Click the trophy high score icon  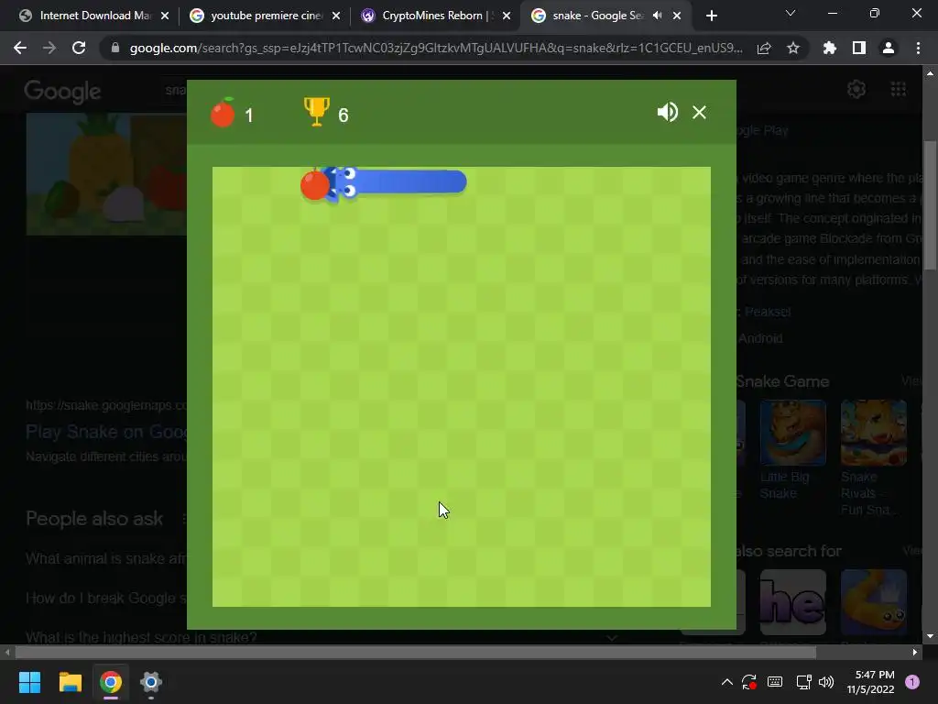(316, 111)
